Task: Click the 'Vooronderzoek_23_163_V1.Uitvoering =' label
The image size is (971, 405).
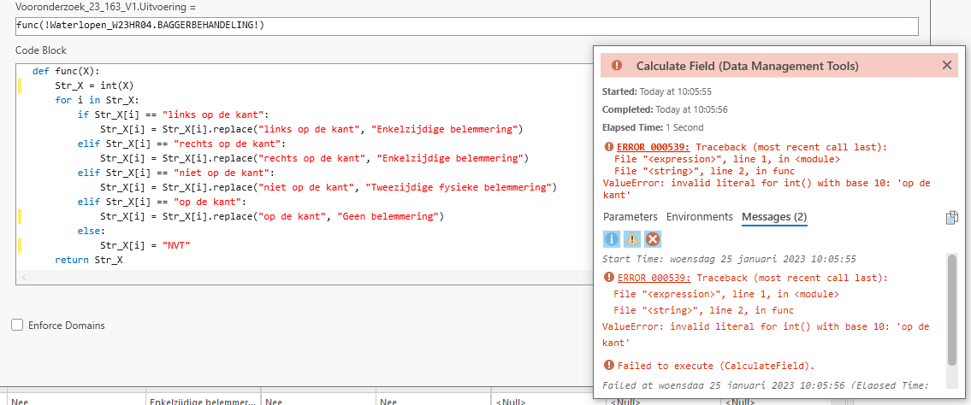Action: [x=104, y=7]
